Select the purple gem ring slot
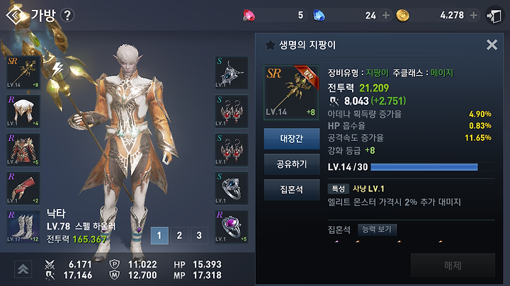 tap(232, 227)
